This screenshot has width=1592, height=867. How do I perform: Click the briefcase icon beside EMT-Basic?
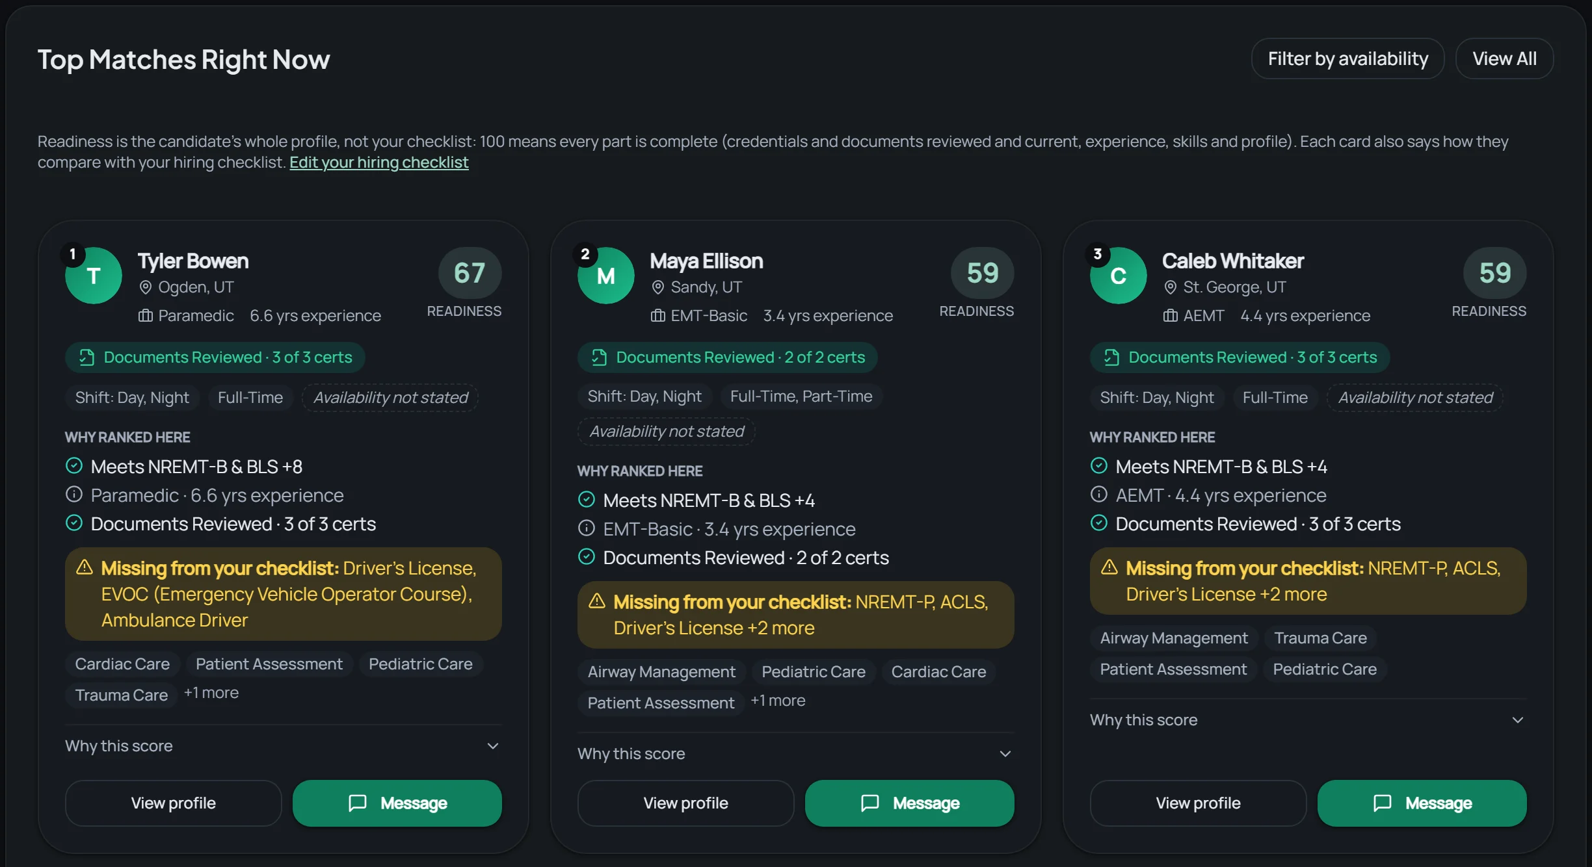[658, 316]
